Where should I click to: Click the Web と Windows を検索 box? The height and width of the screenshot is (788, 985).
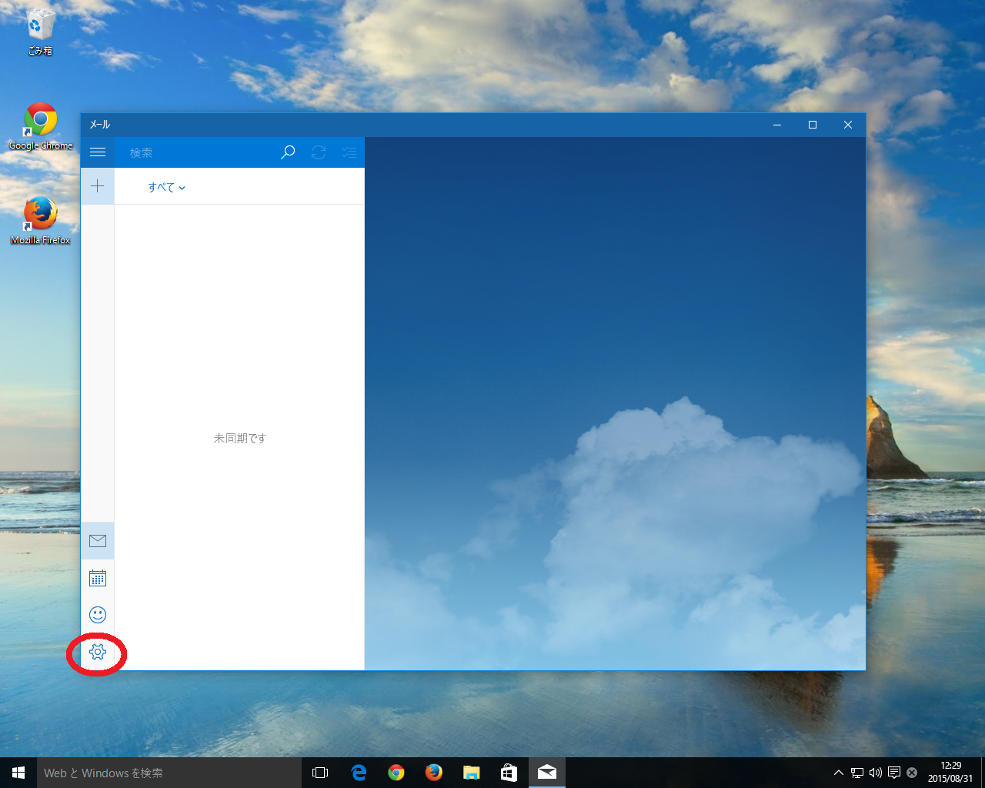(169, 773)
